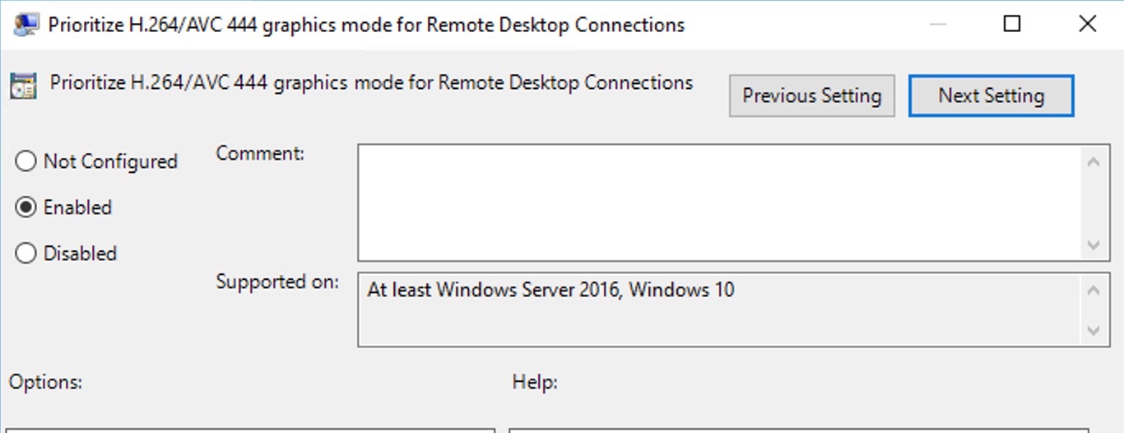This screenshot has height=433, width=1124.
Task: Click the Options section label
Action: pyautogui.click(x=46, y=382)
